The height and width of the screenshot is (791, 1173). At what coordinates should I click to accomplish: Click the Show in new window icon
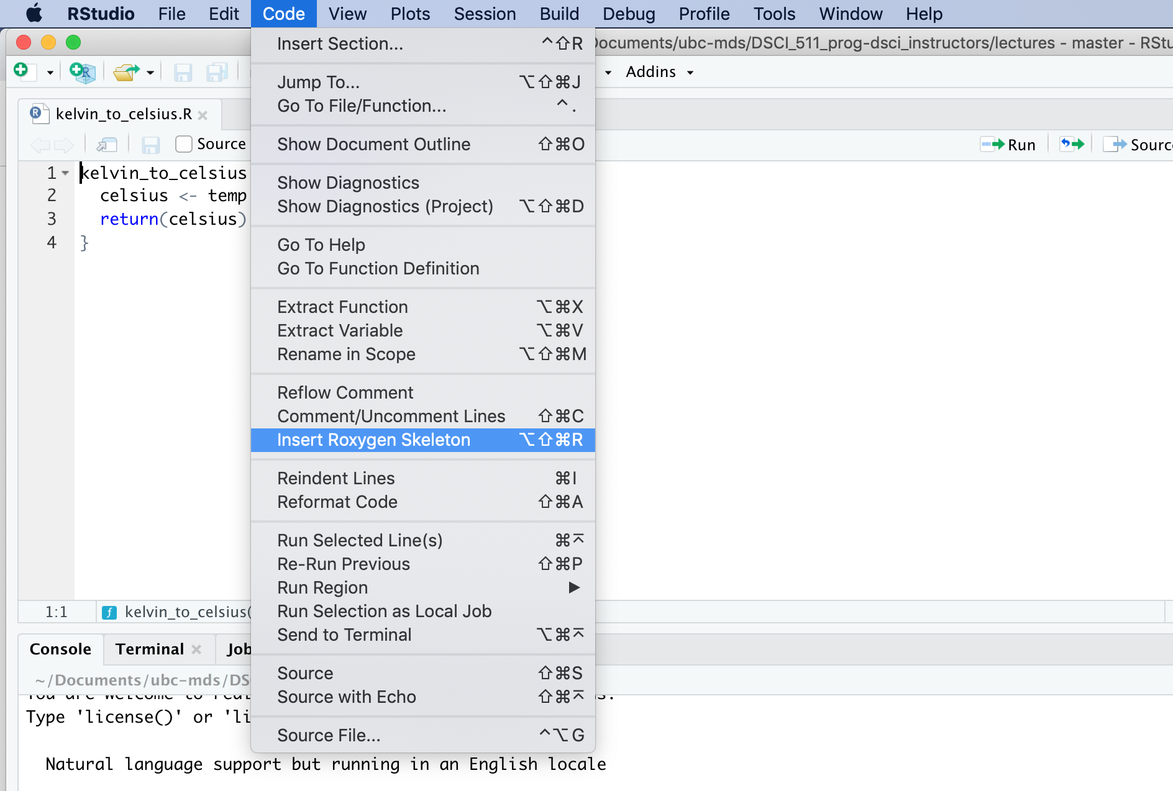pyautogui.click(x=107, y=145)
